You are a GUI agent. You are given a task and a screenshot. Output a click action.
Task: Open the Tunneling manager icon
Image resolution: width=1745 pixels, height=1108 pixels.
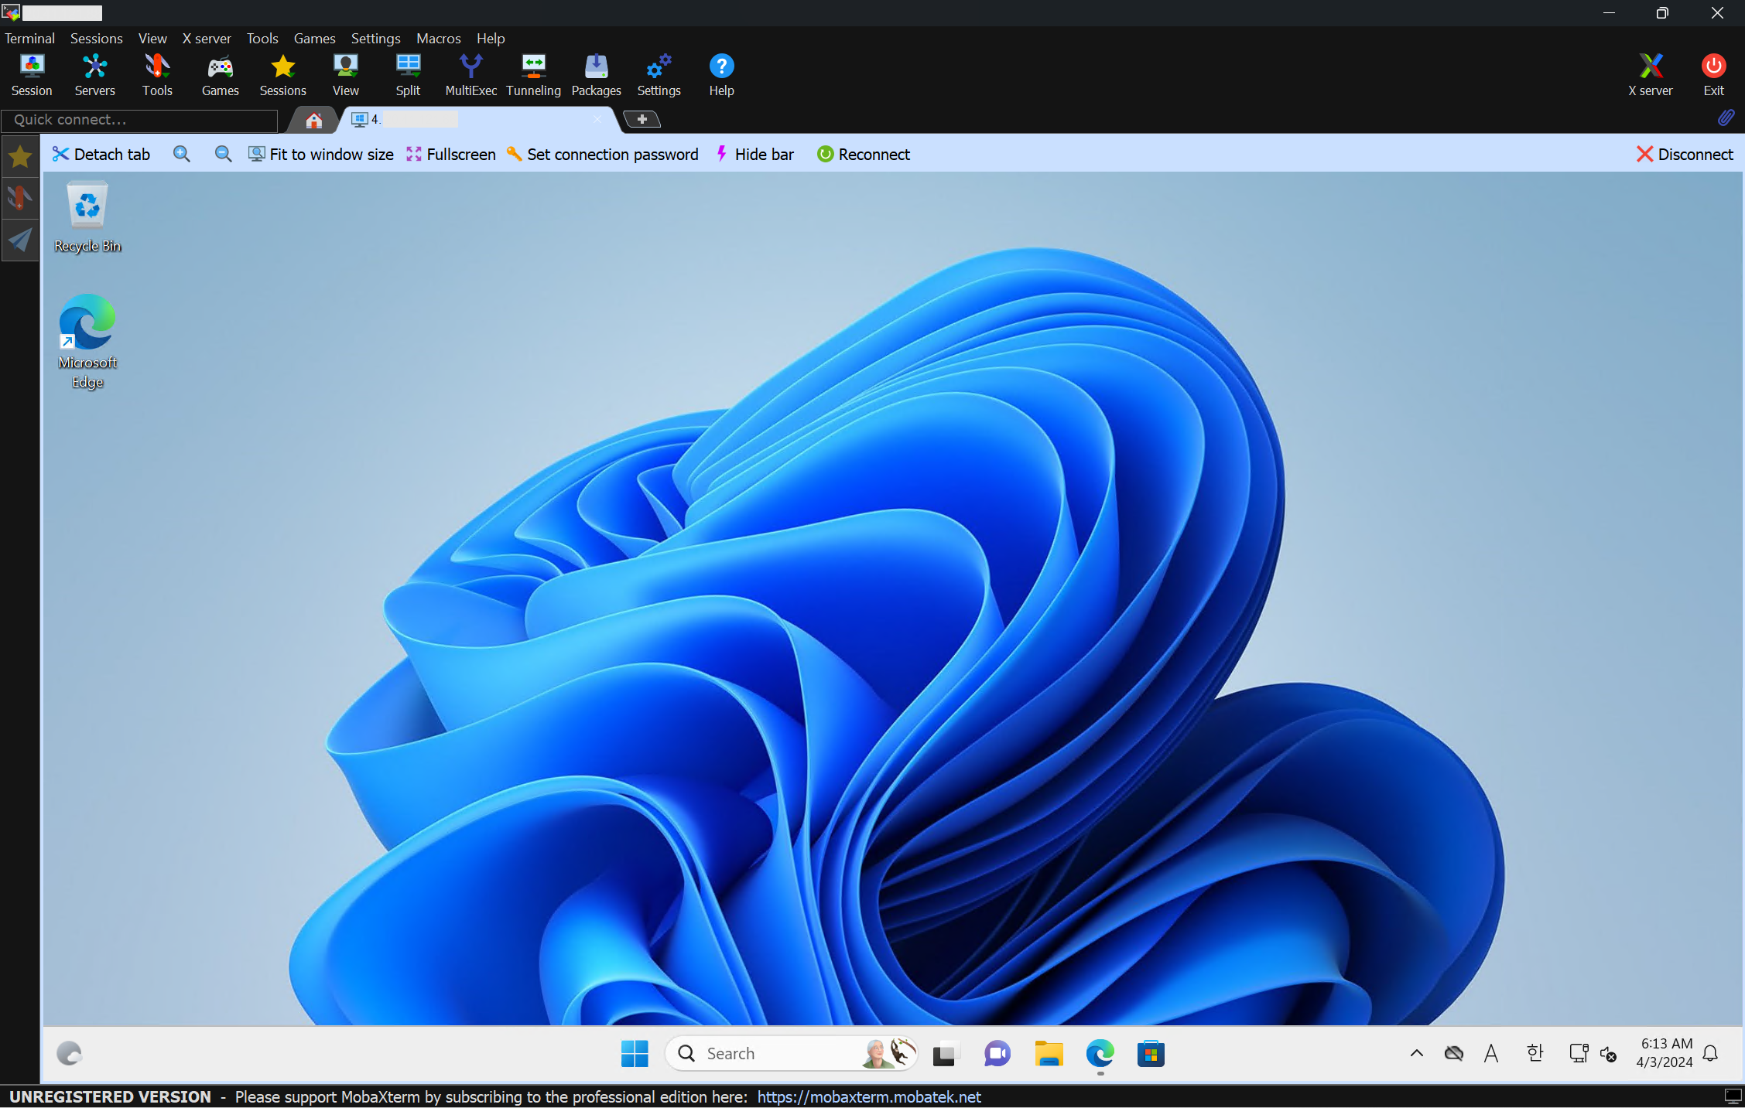coord(533,75)
